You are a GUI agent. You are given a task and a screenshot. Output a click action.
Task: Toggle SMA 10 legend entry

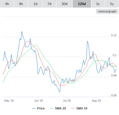(x=79, y=108)
